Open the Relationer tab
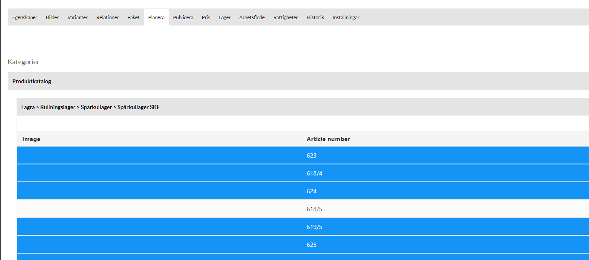Image resolution: width=589 pixels, height=260 pixels. pyautogui.click(x=107, y=17)
